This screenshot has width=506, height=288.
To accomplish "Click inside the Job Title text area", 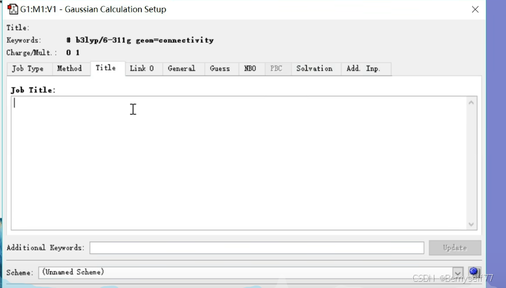I will [239, 163].
